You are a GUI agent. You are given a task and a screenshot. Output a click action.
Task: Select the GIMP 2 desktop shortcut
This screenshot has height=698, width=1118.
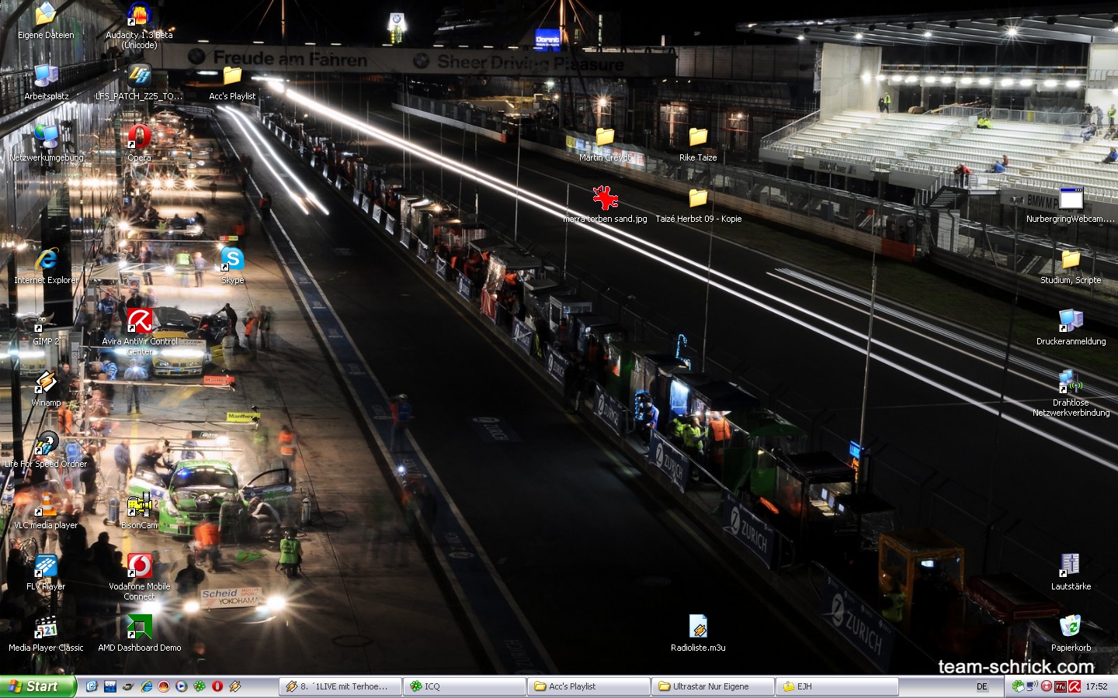pyautogui.click(x=46, y=328)
